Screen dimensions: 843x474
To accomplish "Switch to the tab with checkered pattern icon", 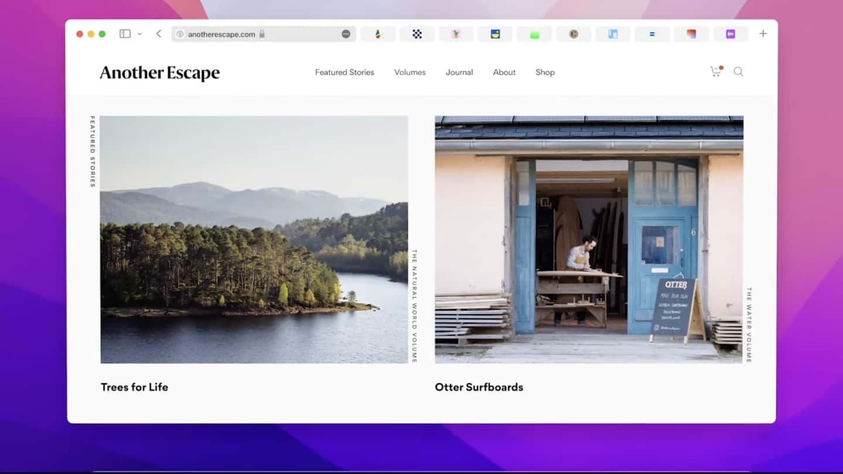I will [x=417, y=34].
